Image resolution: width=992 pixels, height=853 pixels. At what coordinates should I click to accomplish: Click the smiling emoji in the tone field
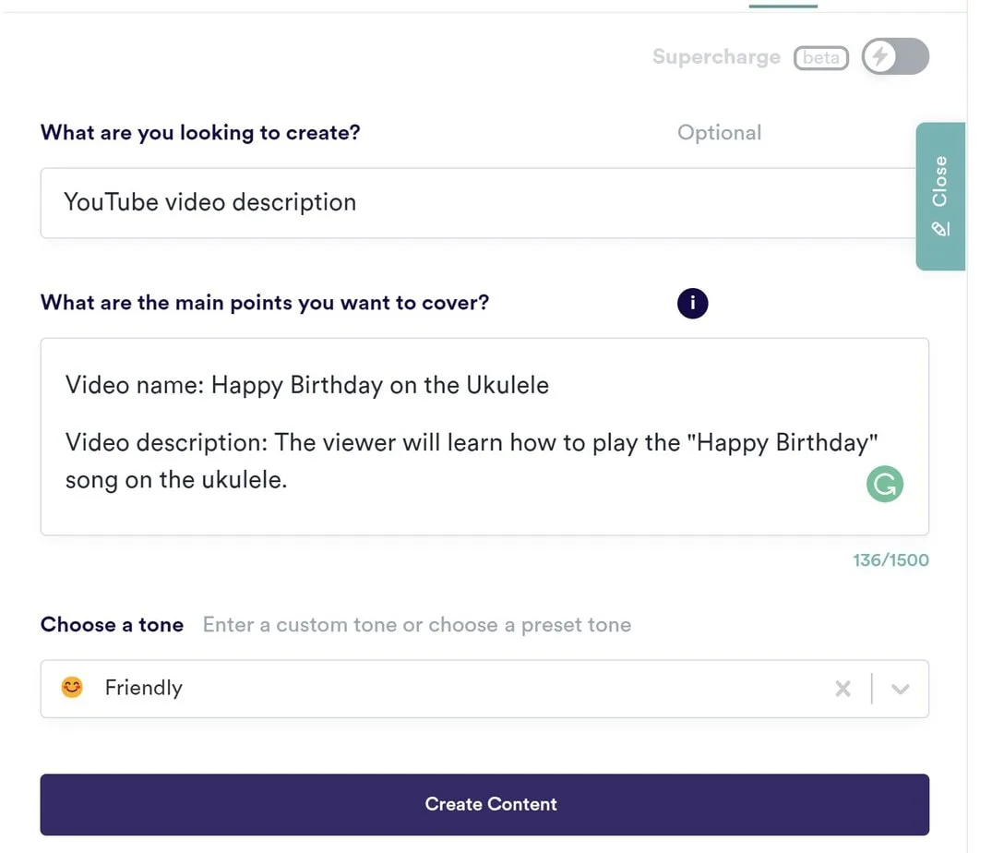pyautogui.click(x=72, y=688)
